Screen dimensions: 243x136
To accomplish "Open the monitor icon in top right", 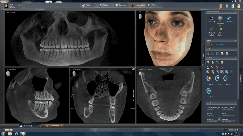I will [233, 6].
